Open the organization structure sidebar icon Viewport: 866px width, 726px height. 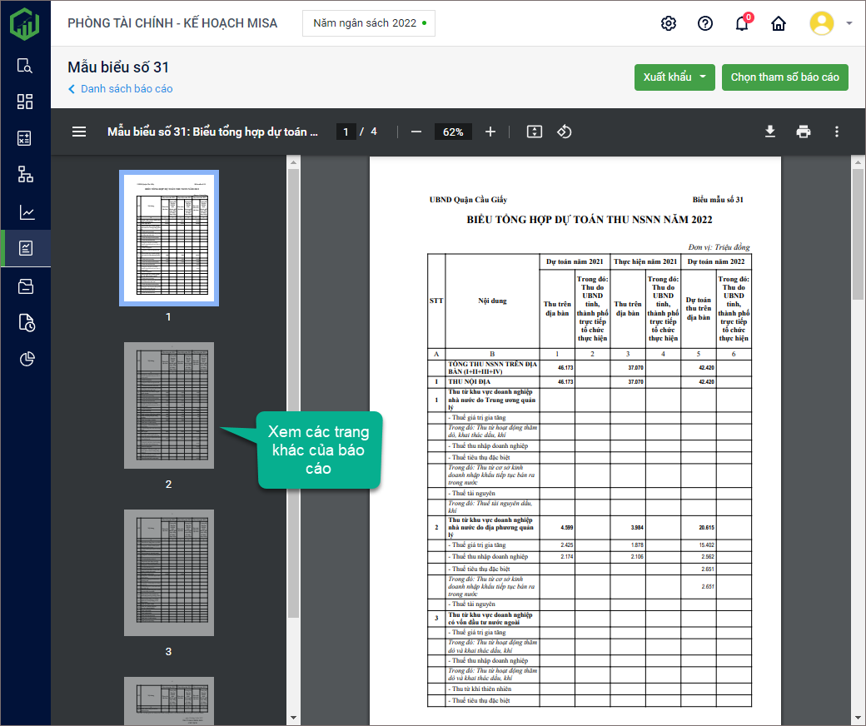(x=26, y=174)
